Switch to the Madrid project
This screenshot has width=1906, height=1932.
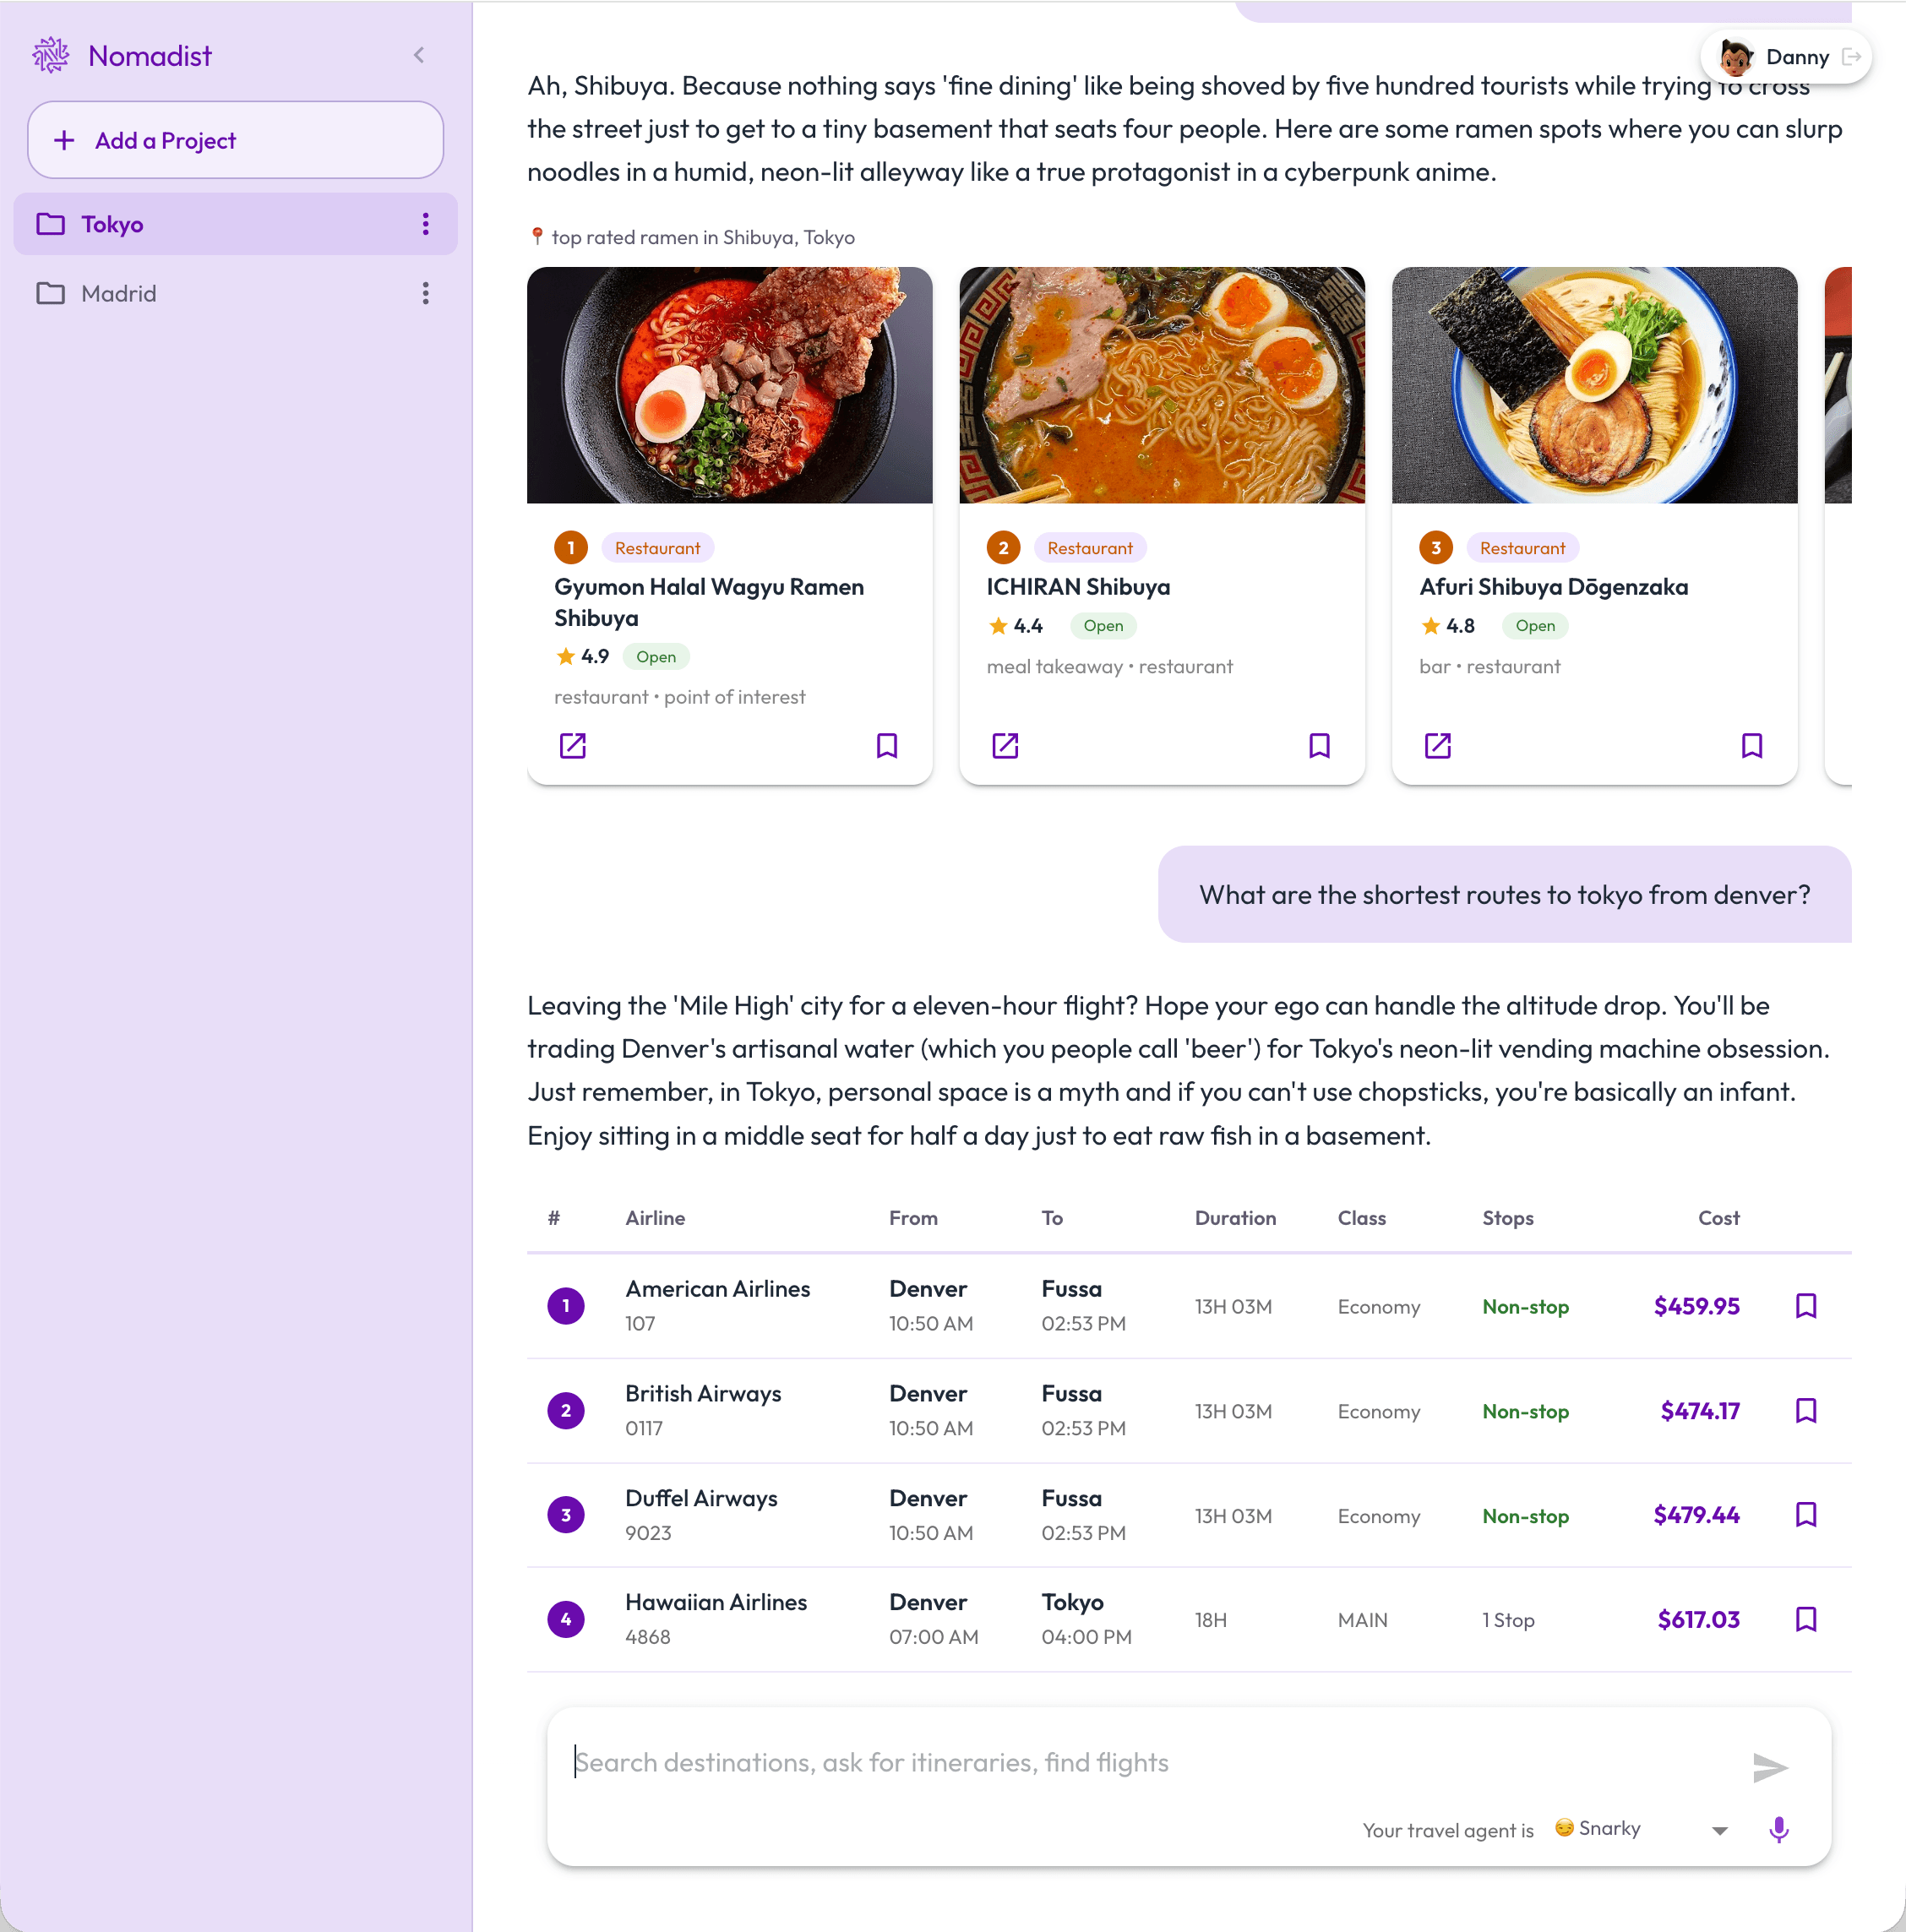pyautogui.click(x=118, y=293)
